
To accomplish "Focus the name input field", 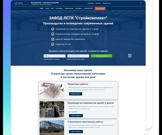I will click(x=54, y=56).
